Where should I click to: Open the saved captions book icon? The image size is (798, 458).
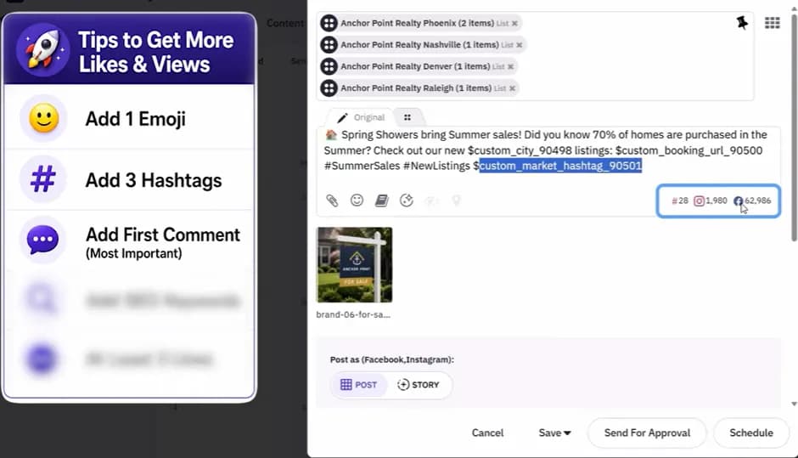[382, 201]
